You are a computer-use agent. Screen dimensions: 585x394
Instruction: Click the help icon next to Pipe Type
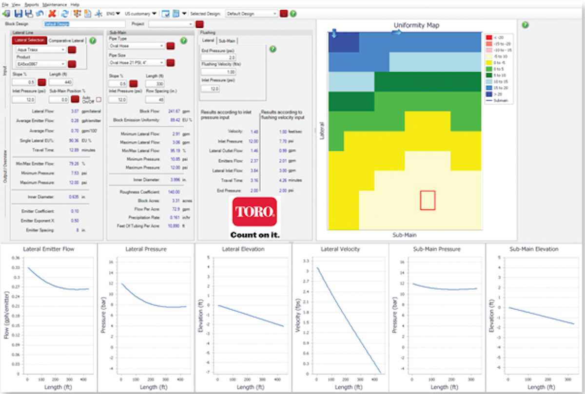[184, 41]
